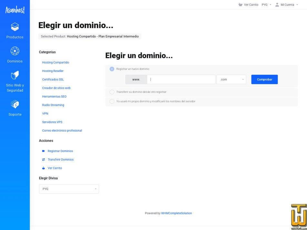Select Registrar un nuevo dominio option
The image size is (307, 230).
pos(112,69)
